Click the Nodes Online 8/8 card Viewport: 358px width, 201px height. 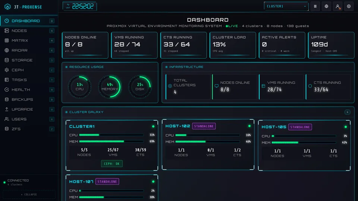click(85, 45)
